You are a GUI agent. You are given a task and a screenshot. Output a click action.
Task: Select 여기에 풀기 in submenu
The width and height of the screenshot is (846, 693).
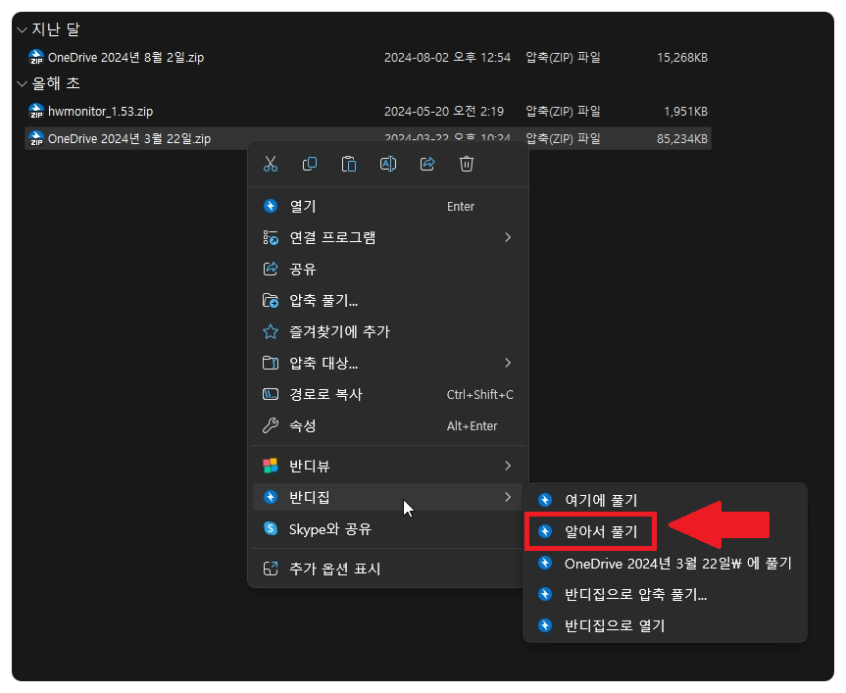pos(665,501)
